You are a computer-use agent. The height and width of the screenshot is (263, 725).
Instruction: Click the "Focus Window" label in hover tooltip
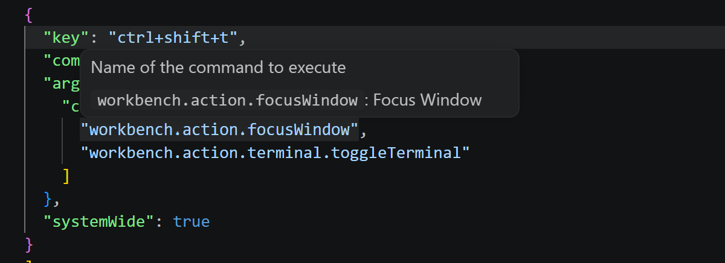[427, 100]
